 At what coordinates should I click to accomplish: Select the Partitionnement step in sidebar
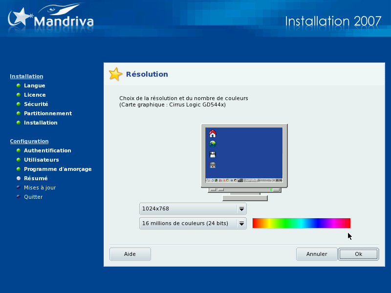tap(47, 113)
